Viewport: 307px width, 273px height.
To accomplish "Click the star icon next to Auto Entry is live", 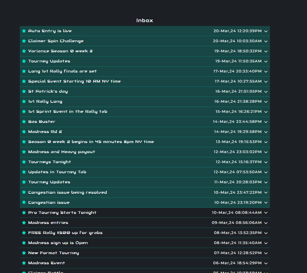I will 24,31.
